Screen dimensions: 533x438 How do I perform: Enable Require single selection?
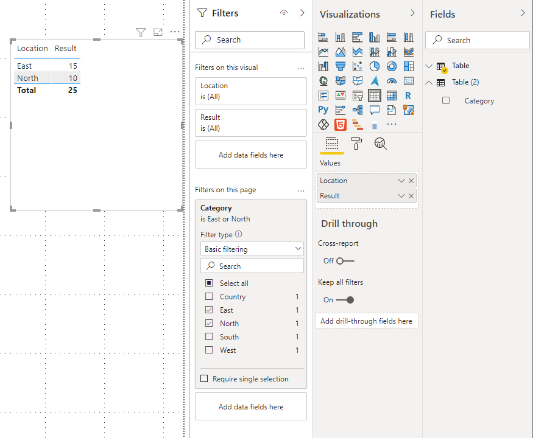[x=204, y=378]
